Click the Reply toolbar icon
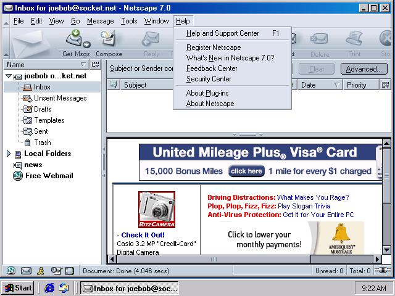Screen dimensions: 395x296 pos(151,39)
